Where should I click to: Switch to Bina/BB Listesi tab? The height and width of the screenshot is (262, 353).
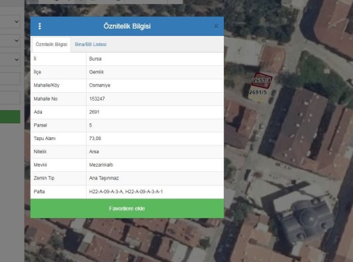point(91,45)
